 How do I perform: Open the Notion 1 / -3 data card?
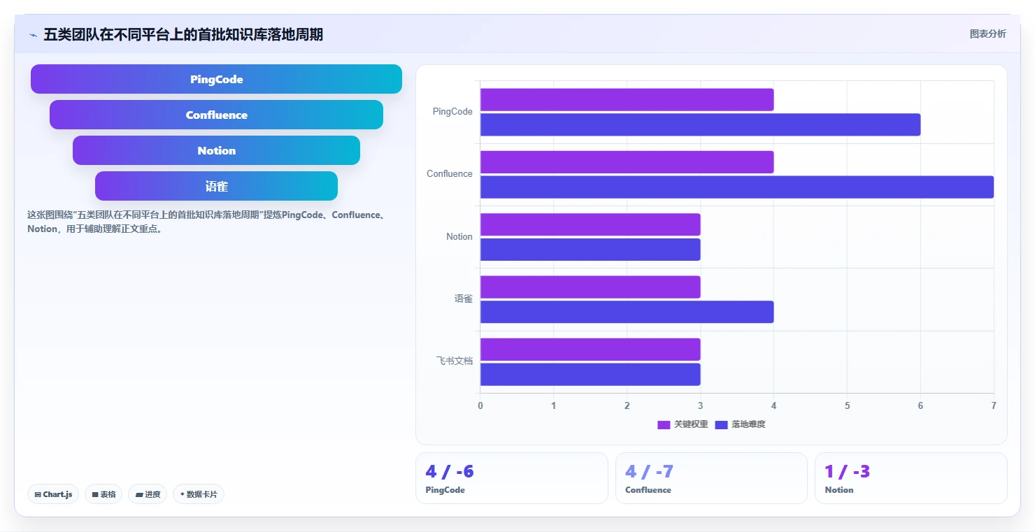point(911,478)
